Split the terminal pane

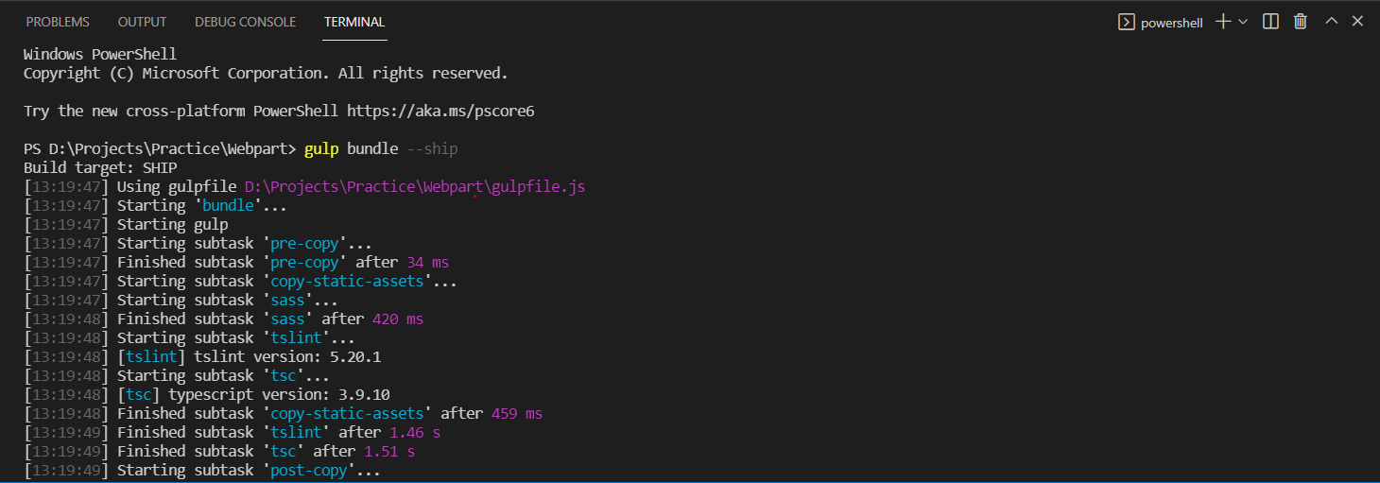[1271, 22]
